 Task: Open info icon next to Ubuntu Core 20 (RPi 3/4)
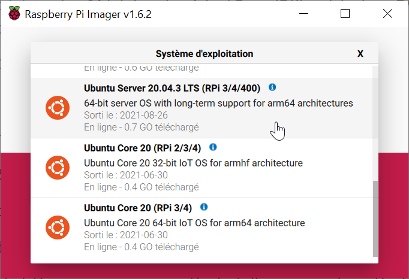click(204, 207)
